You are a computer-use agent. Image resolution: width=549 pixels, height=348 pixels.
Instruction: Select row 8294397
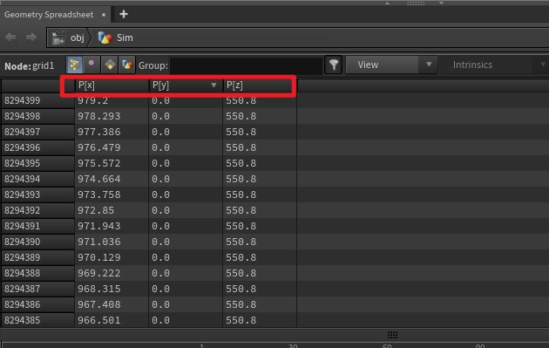click(x=37, y=132)
